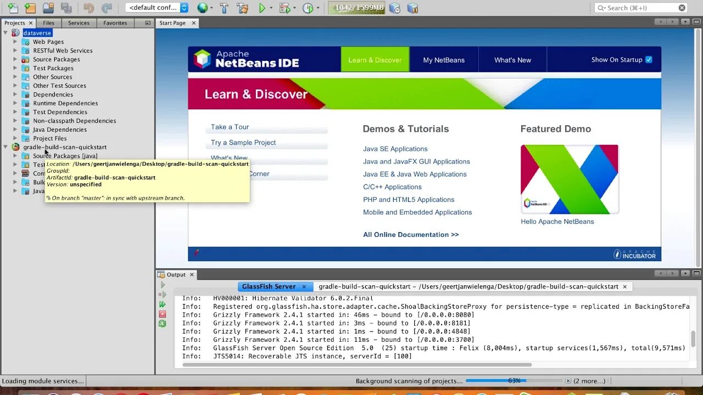Screen dimensions: 703x395
Task: Open All Online Documentation link
Action: [411, 234]
